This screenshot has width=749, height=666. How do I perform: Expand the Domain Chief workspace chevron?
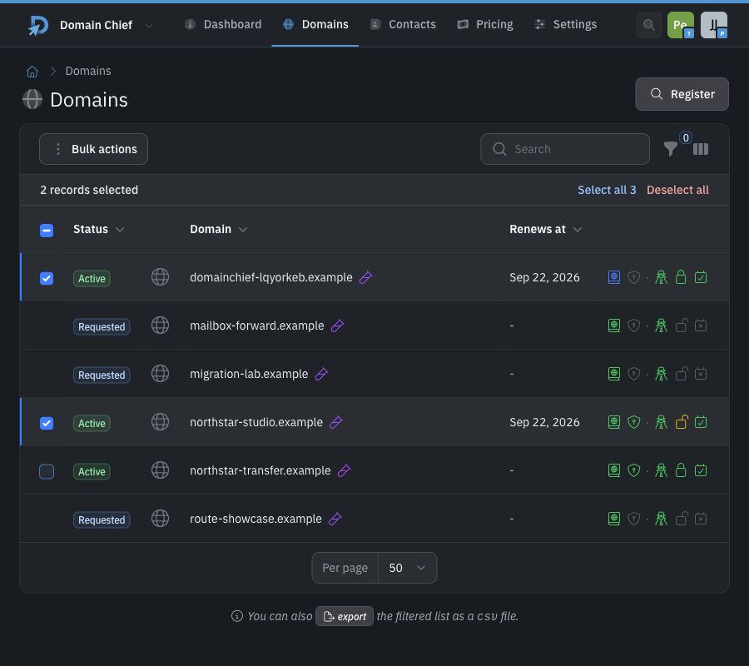[149, 25]
